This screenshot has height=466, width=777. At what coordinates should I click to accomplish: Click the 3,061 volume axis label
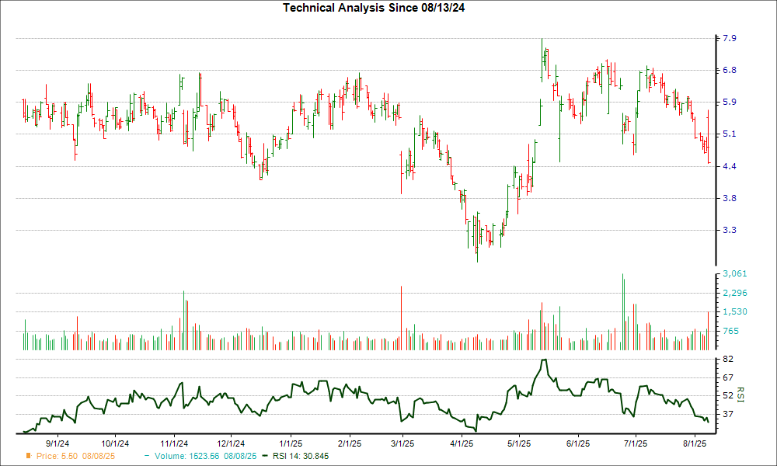(x=735, y=274)
